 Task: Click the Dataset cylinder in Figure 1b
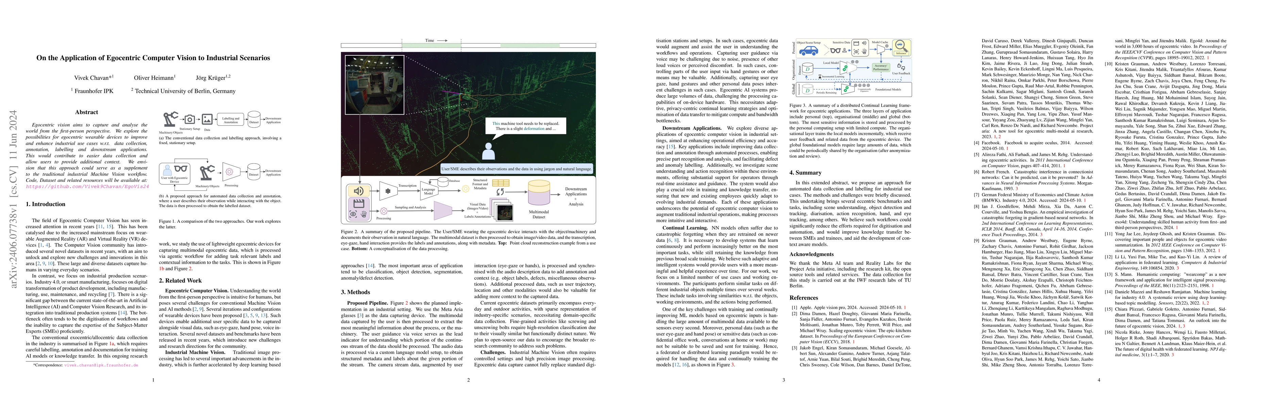(x=254, y=172)
